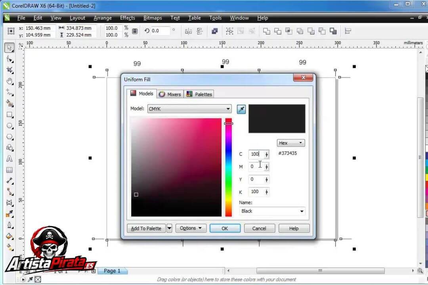This screenshot has height=285, width=428.
Task: Open the C value slider popup
Action: pos(267,154)
